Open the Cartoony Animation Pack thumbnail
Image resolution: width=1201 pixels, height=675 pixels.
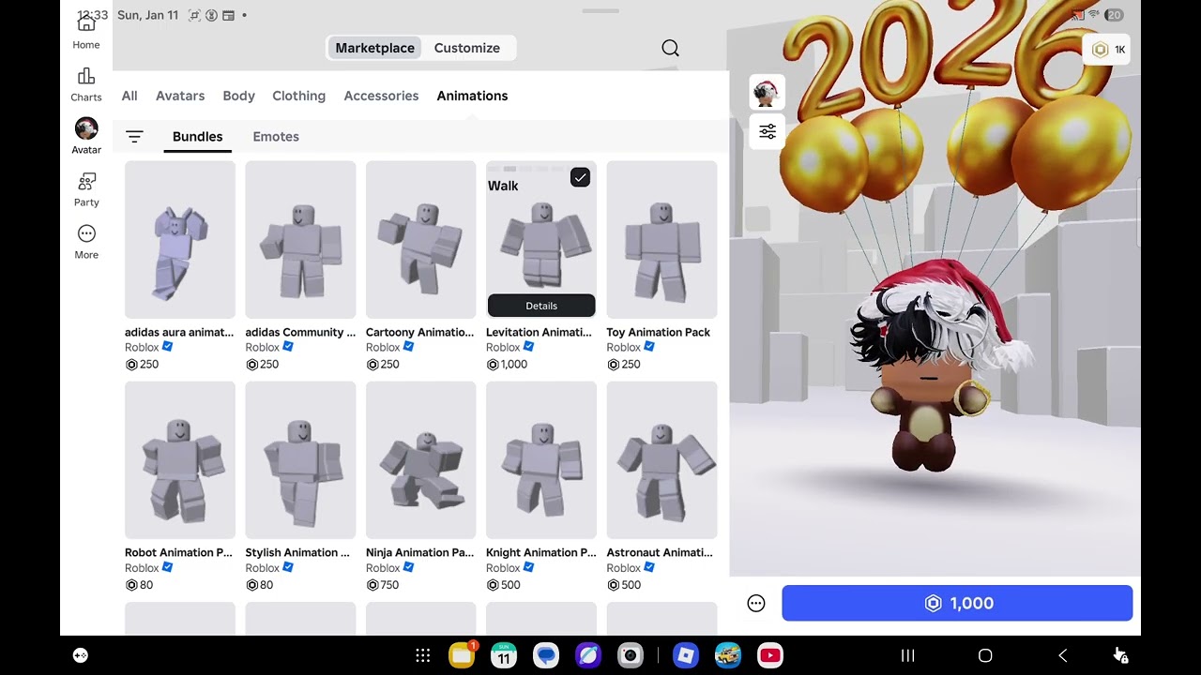coord(420,240)
